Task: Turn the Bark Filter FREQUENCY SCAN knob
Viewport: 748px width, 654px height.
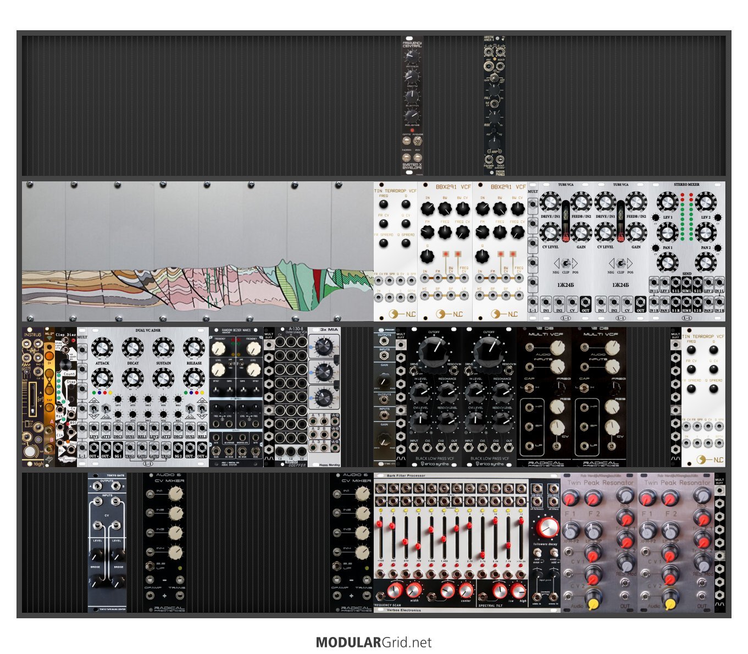Action: pyautogui.click(x=395, y=590)
